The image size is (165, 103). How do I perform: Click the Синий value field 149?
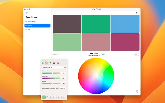tap(63, 83)
